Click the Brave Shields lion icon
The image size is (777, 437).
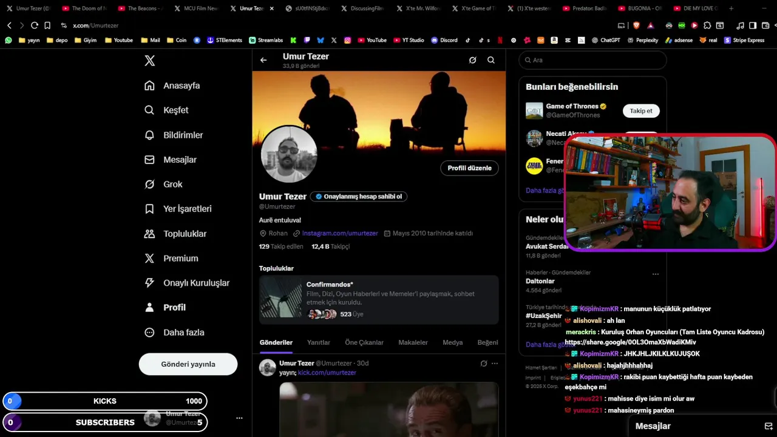point(636,25)
